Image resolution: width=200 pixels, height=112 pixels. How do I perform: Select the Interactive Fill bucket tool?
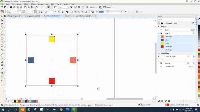[x=2, y=73]
